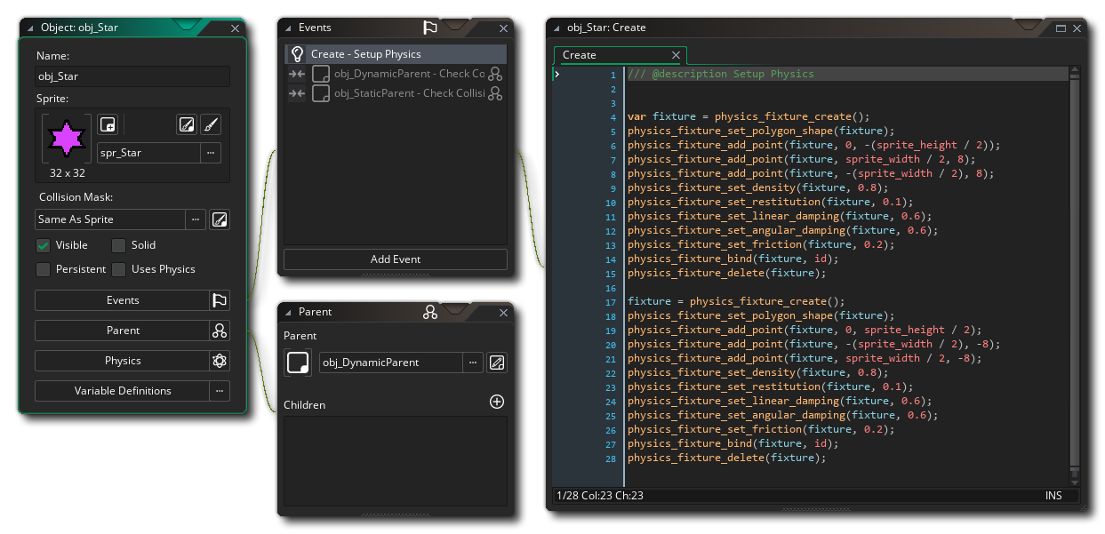Select the obj_StaticParent collision event
The width and height of the screenshot is (1105, 534).
(x=396, y=93)
